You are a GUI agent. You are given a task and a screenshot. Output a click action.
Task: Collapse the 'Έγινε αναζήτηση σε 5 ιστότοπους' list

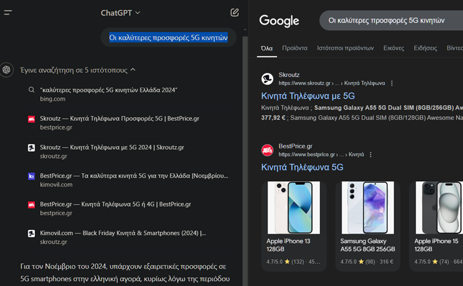pos(78,70)
